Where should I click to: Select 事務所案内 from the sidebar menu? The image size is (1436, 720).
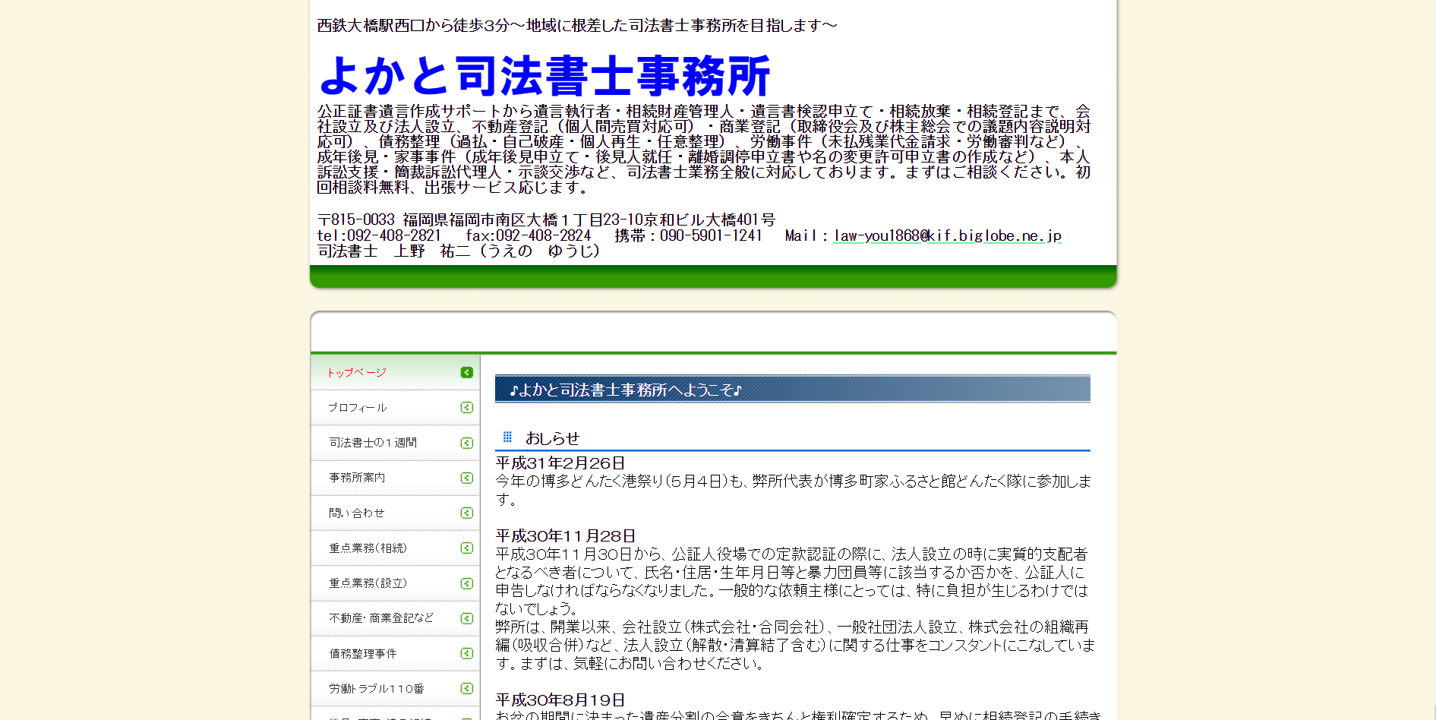click(357, 478)
